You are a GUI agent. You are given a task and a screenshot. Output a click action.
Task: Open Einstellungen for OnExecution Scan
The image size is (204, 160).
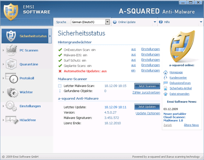(150, 49)
